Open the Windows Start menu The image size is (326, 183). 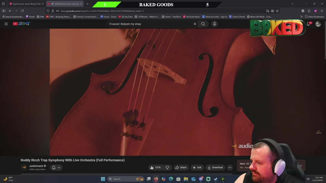pos(103,179)
